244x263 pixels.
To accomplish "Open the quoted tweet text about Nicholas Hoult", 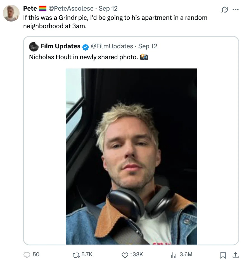I will tap(83, 57).
